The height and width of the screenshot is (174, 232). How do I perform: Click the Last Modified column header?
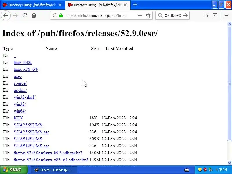pos(119,48)
